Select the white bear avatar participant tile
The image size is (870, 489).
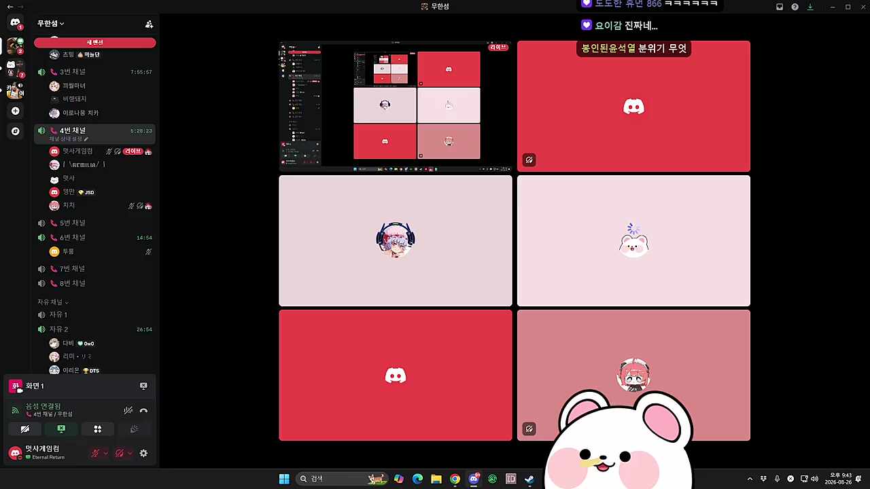pos(633,241)
